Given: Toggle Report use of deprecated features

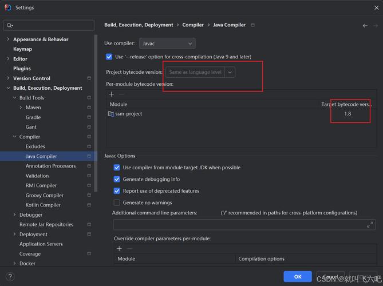Looking at the screenshot, I should tap(117, 191).
